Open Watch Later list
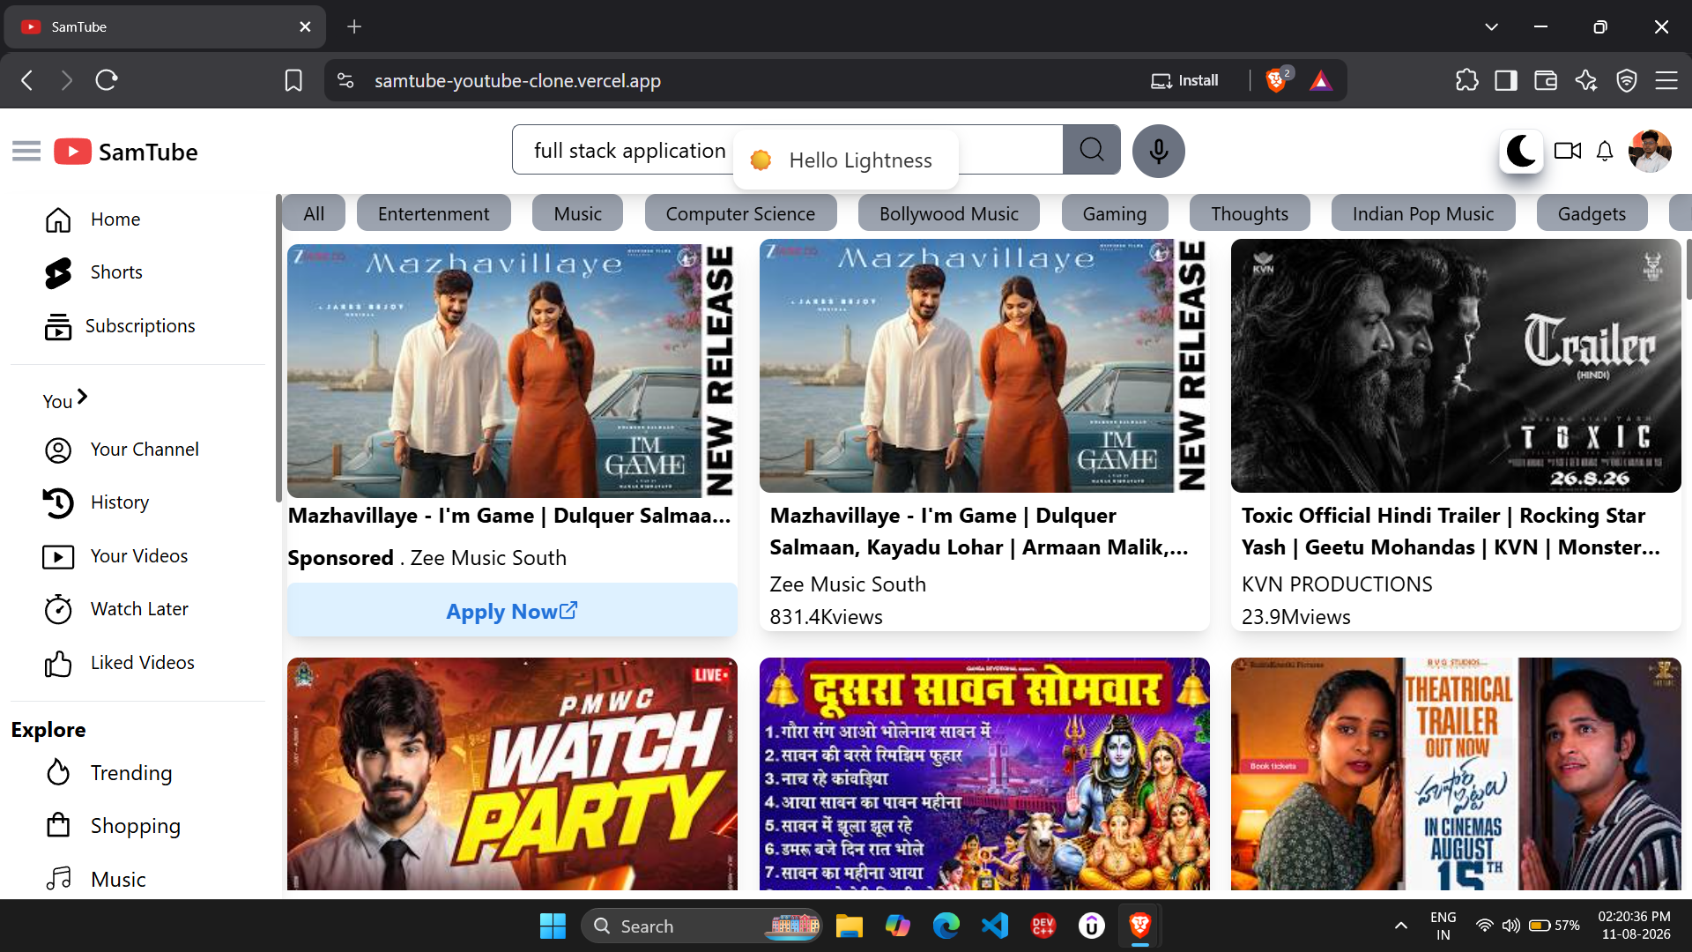Viewport: 1692px width, 952px height. click(x=115, y=609)
